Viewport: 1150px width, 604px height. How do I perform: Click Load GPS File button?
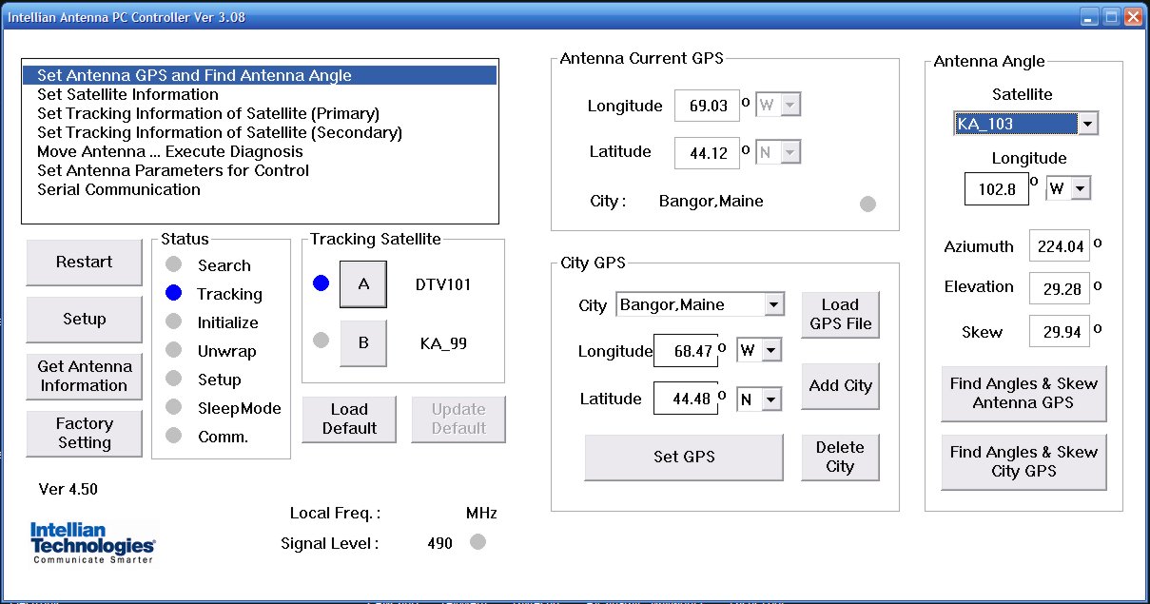(840, 315)
